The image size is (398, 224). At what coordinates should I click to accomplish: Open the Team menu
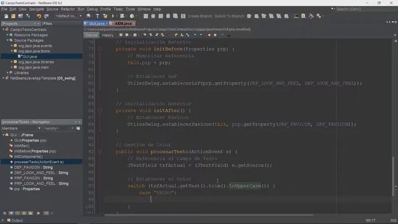(118, 9)
